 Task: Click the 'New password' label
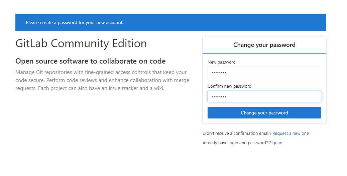pos(222,62)
